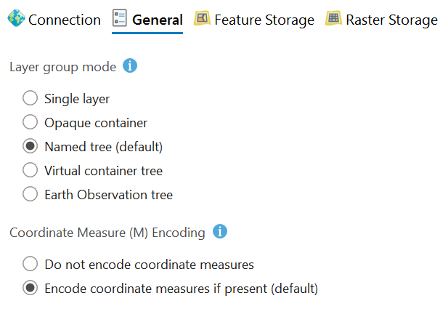The image size is (448, 309).
Task: Click the Coordinate Measure Encoding info icon
Action: click(x=220, y=232)
